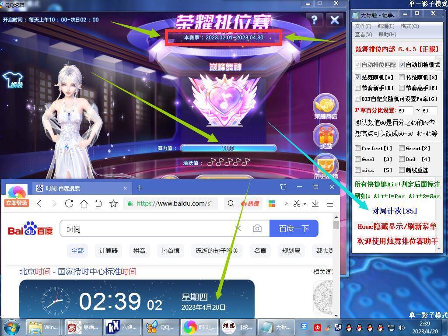Bookmark this page with the star icon
448x336 pixels.
pos(113,204)
